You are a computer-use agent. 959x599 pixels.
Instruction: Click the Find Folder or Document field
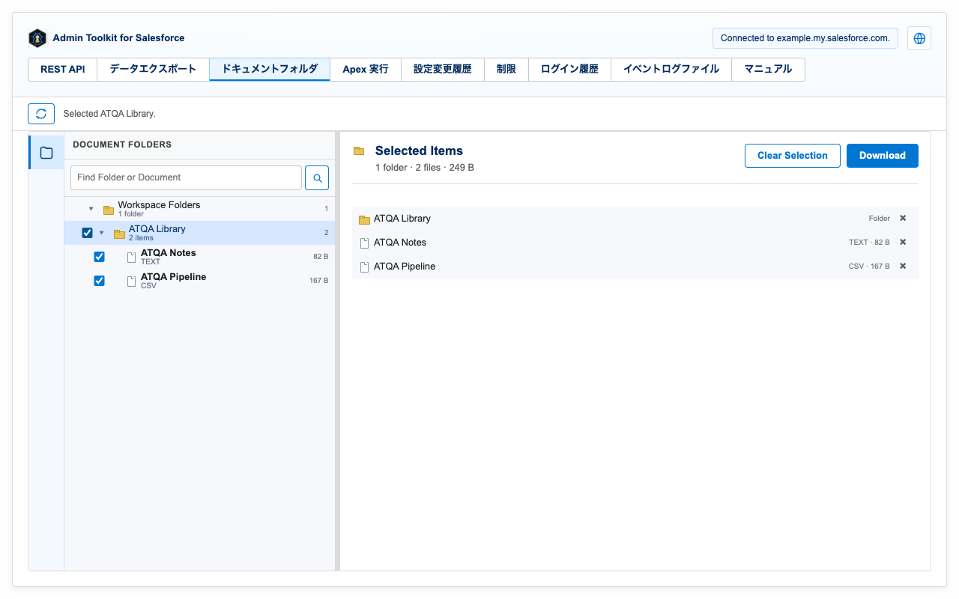[x=186, y=178]
